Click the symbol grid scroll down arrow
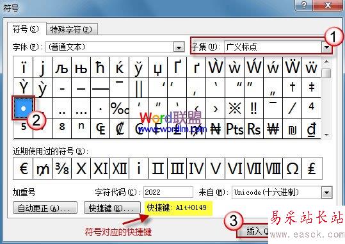Screen dimensions: 345x244 [326, 134]
